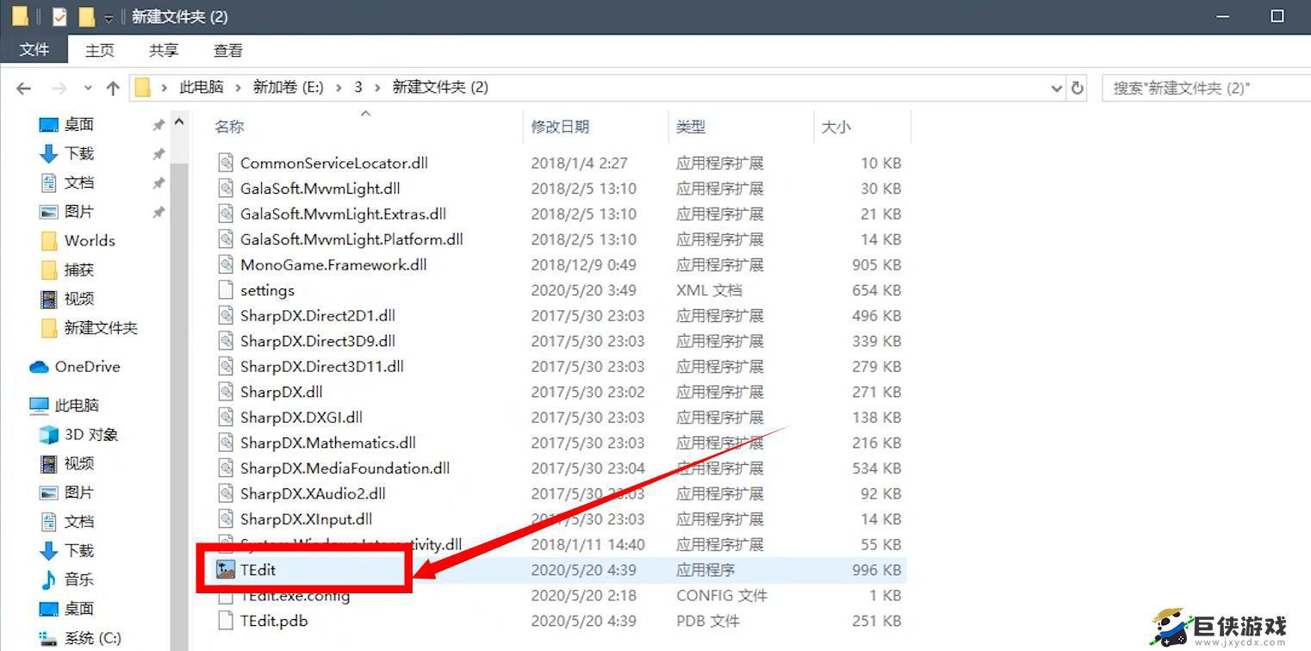1311x651 pixels.
Task: Click the Forward navigation arrow
Action: click(59, 88)
